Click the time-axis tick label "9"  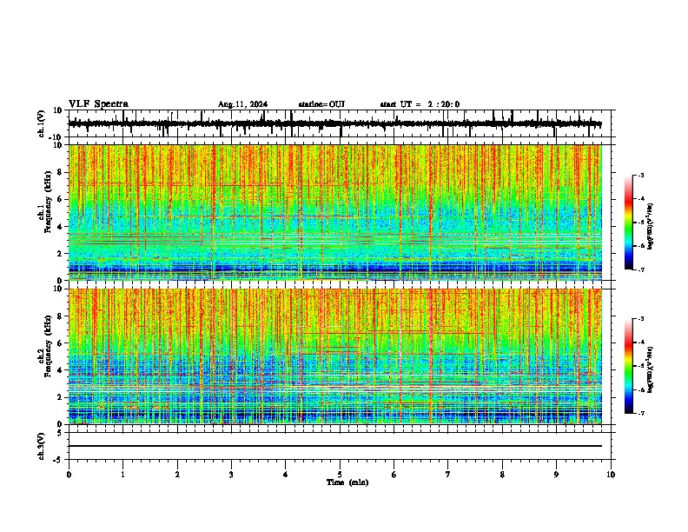556,475
